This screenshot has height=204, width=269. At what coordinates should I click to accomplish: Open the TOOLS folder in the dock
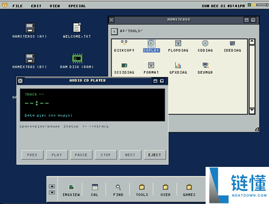click(142, 187)
